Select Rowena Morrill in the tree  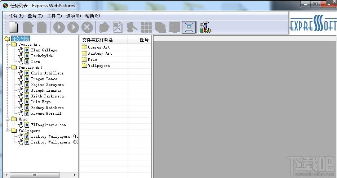pyautogui.click(x=46, y=113)
